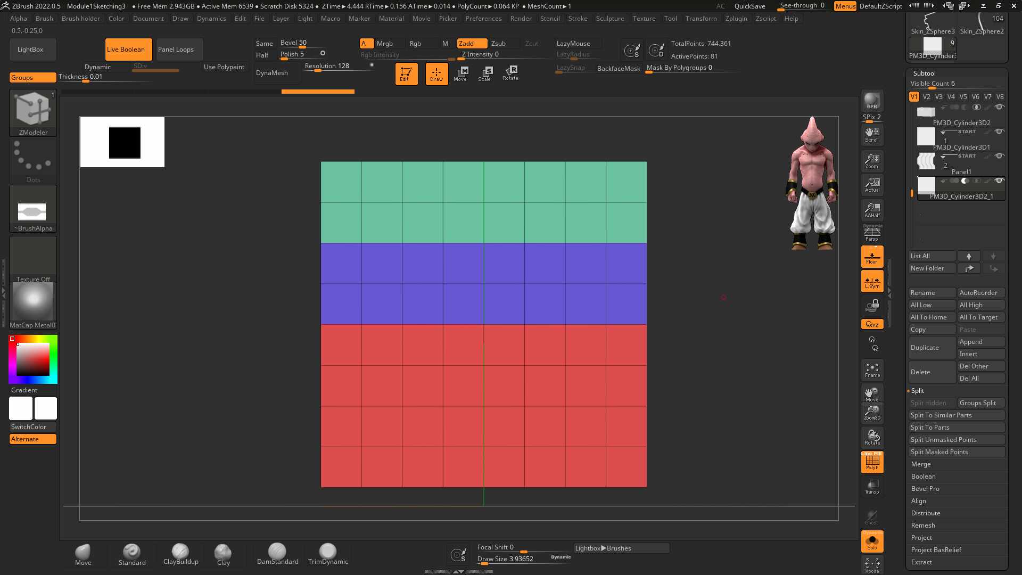Toggle the PolyF wireframe icon
This screenshot has width=1022, height=575.
(x=872, y=462)
